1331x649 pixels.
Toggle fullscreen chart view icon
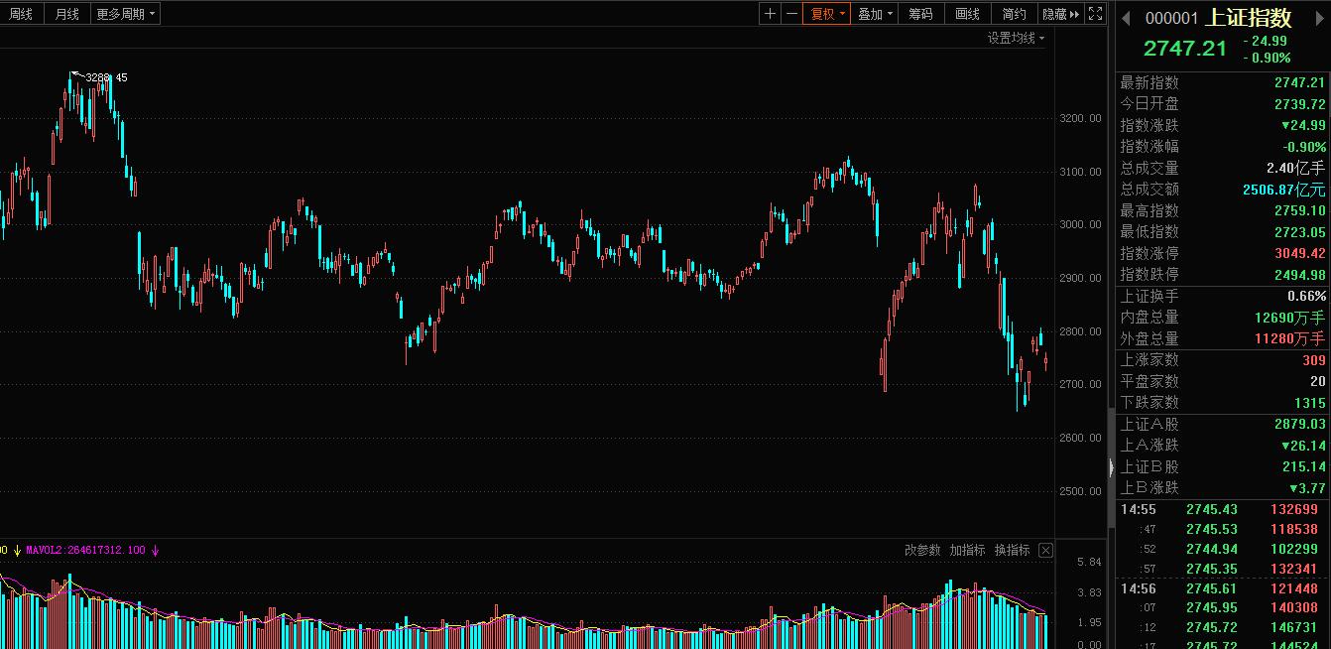(1095, 14)
